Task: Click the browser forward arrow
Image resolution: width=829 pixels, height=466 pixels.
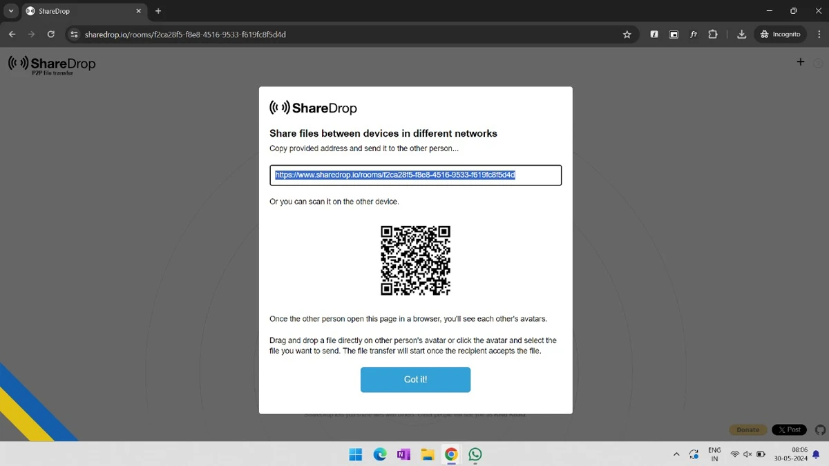Action: coord(31,35)
